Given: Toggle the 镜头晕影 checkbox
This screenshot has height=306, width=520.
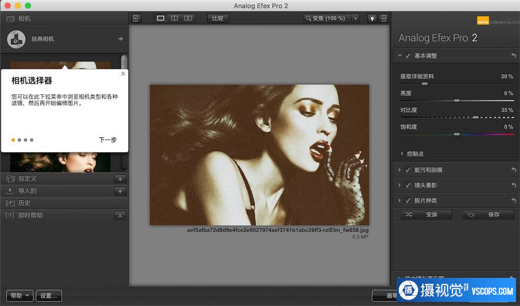Looking at the screenshot, I should coord(408,185).
